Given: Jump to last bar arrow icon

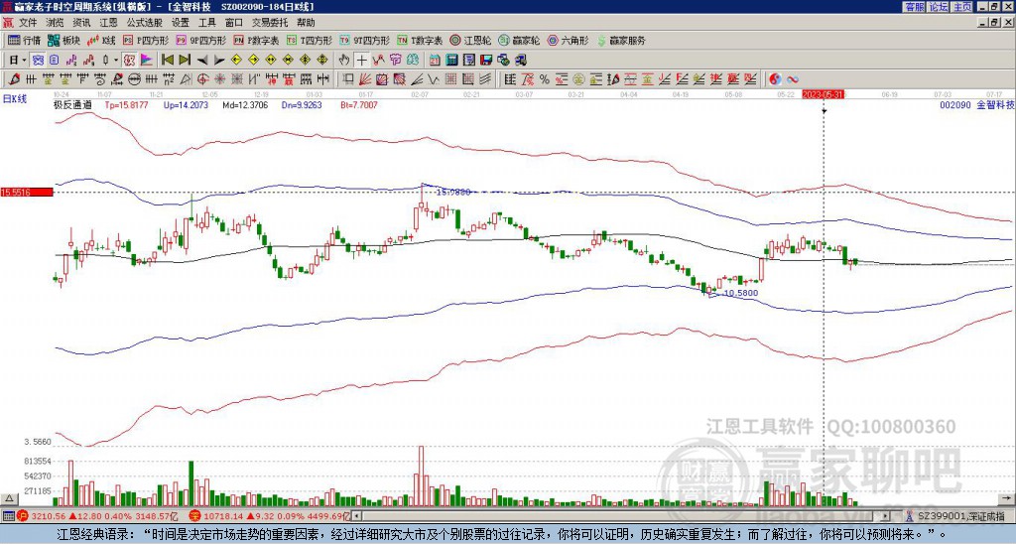Looking at the screenshot, I should tap(185, 61).
